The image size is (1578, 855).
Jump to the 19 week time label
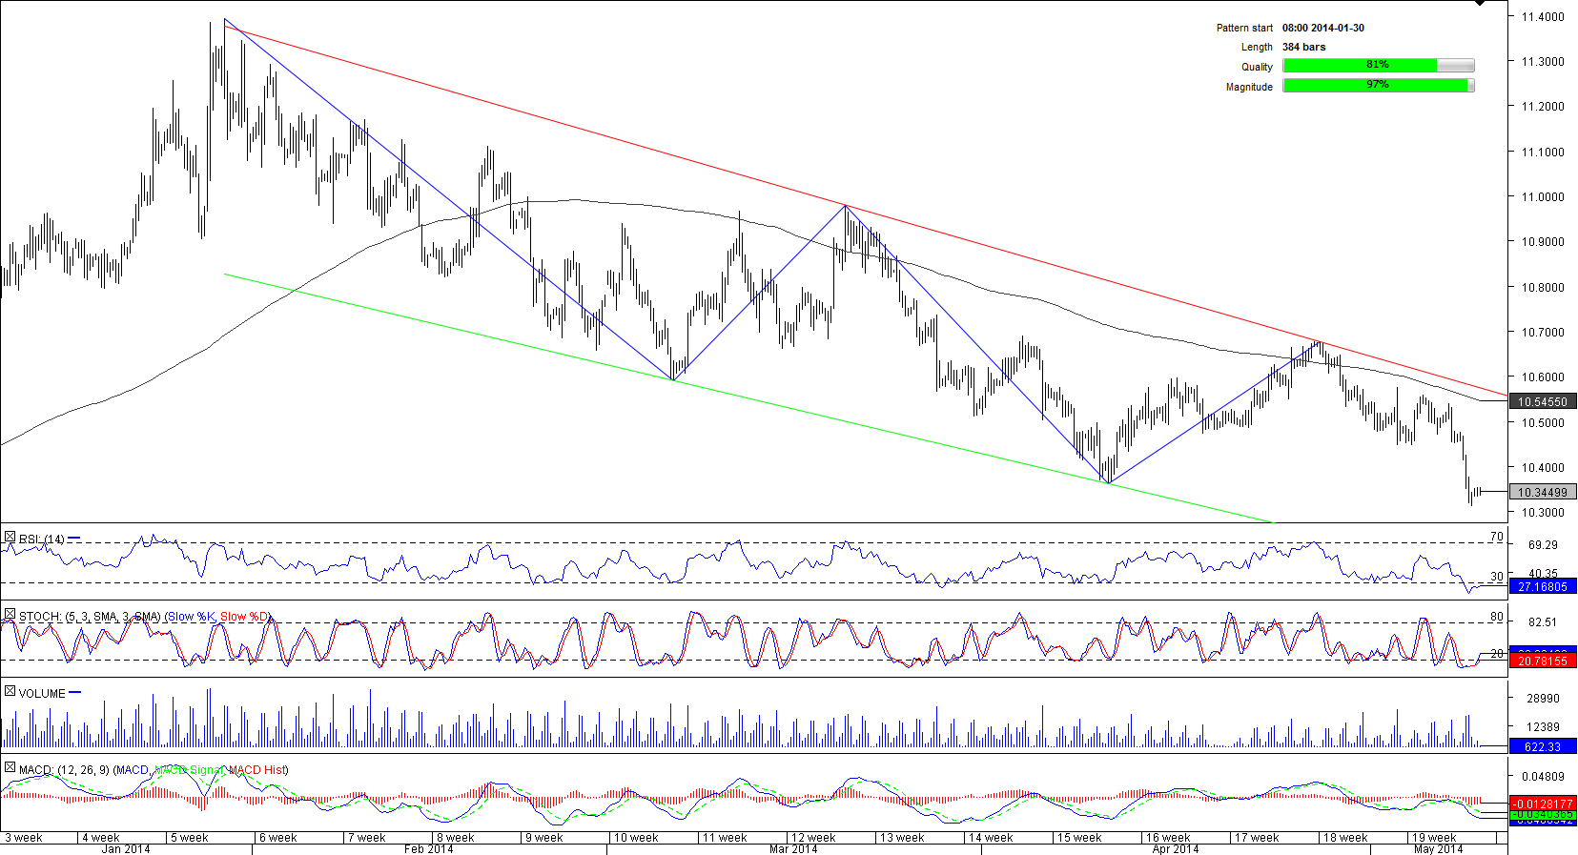click(1434, 838)
